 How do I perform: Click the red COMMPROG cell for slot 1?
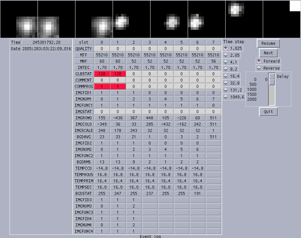coord(118,87)
